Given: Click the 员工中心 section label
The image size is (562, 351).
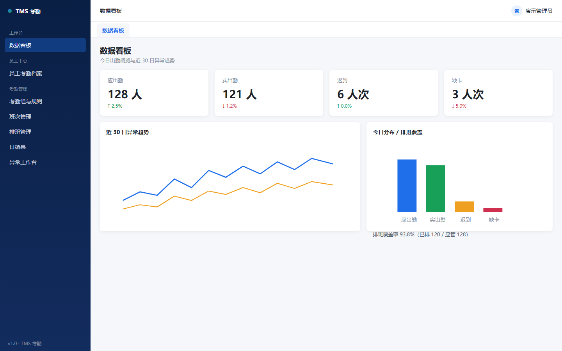Looking at the screenshot, I should (18, 61).
